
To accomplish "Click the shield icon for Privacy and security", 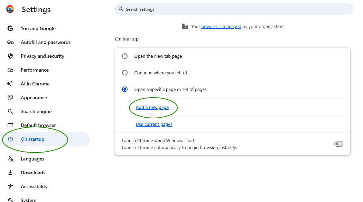I will click(10, 56).
